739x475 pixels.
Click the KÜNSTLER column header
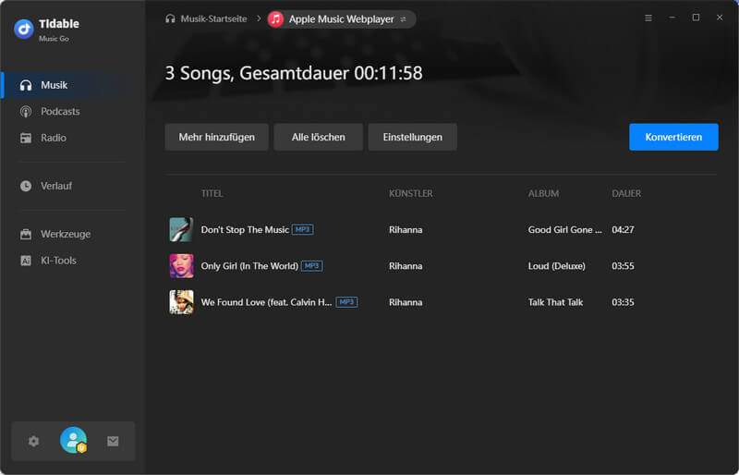(x=410, y=193)
